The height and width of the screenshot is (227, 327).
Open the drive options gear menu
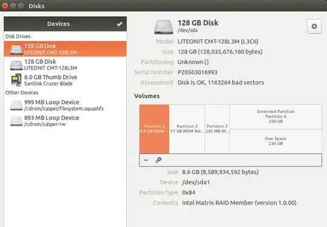[x=314, y=26]
